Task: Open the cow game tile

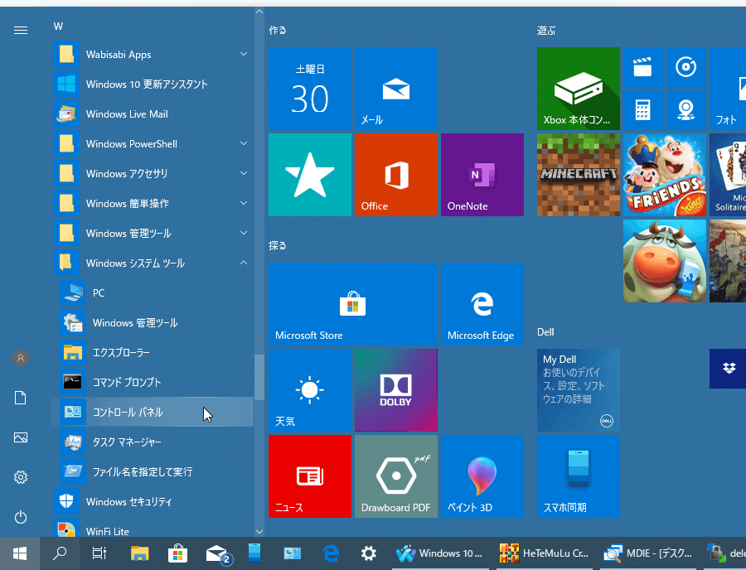Action: point(665,260)
